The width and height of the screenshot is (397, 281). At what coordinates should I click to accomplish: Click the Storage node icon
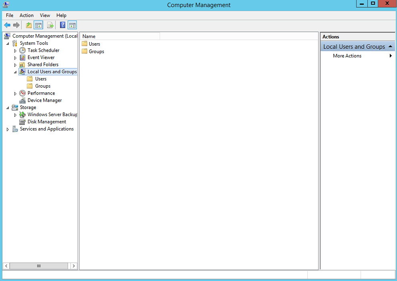pos(15,107)
